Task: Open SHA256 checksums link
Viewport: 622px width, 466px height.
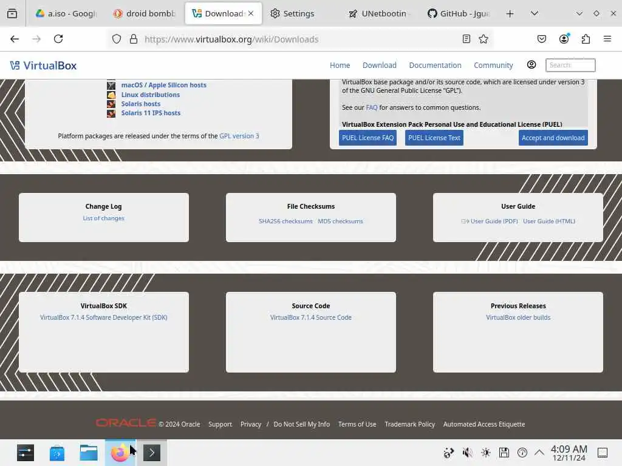Action: [285, 221]
